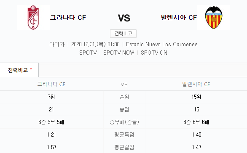Click the 평균실점 row label

[x=124, y=147]
